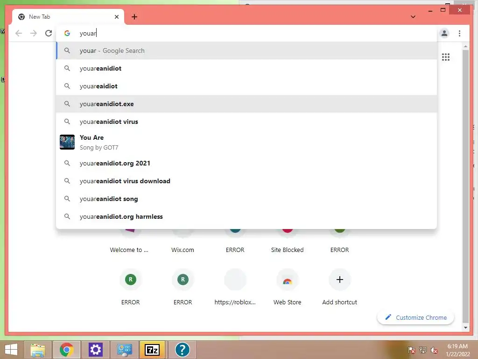
Task: Select suggestion 'youareanidiot song'
Action: [x=246, y=199]
